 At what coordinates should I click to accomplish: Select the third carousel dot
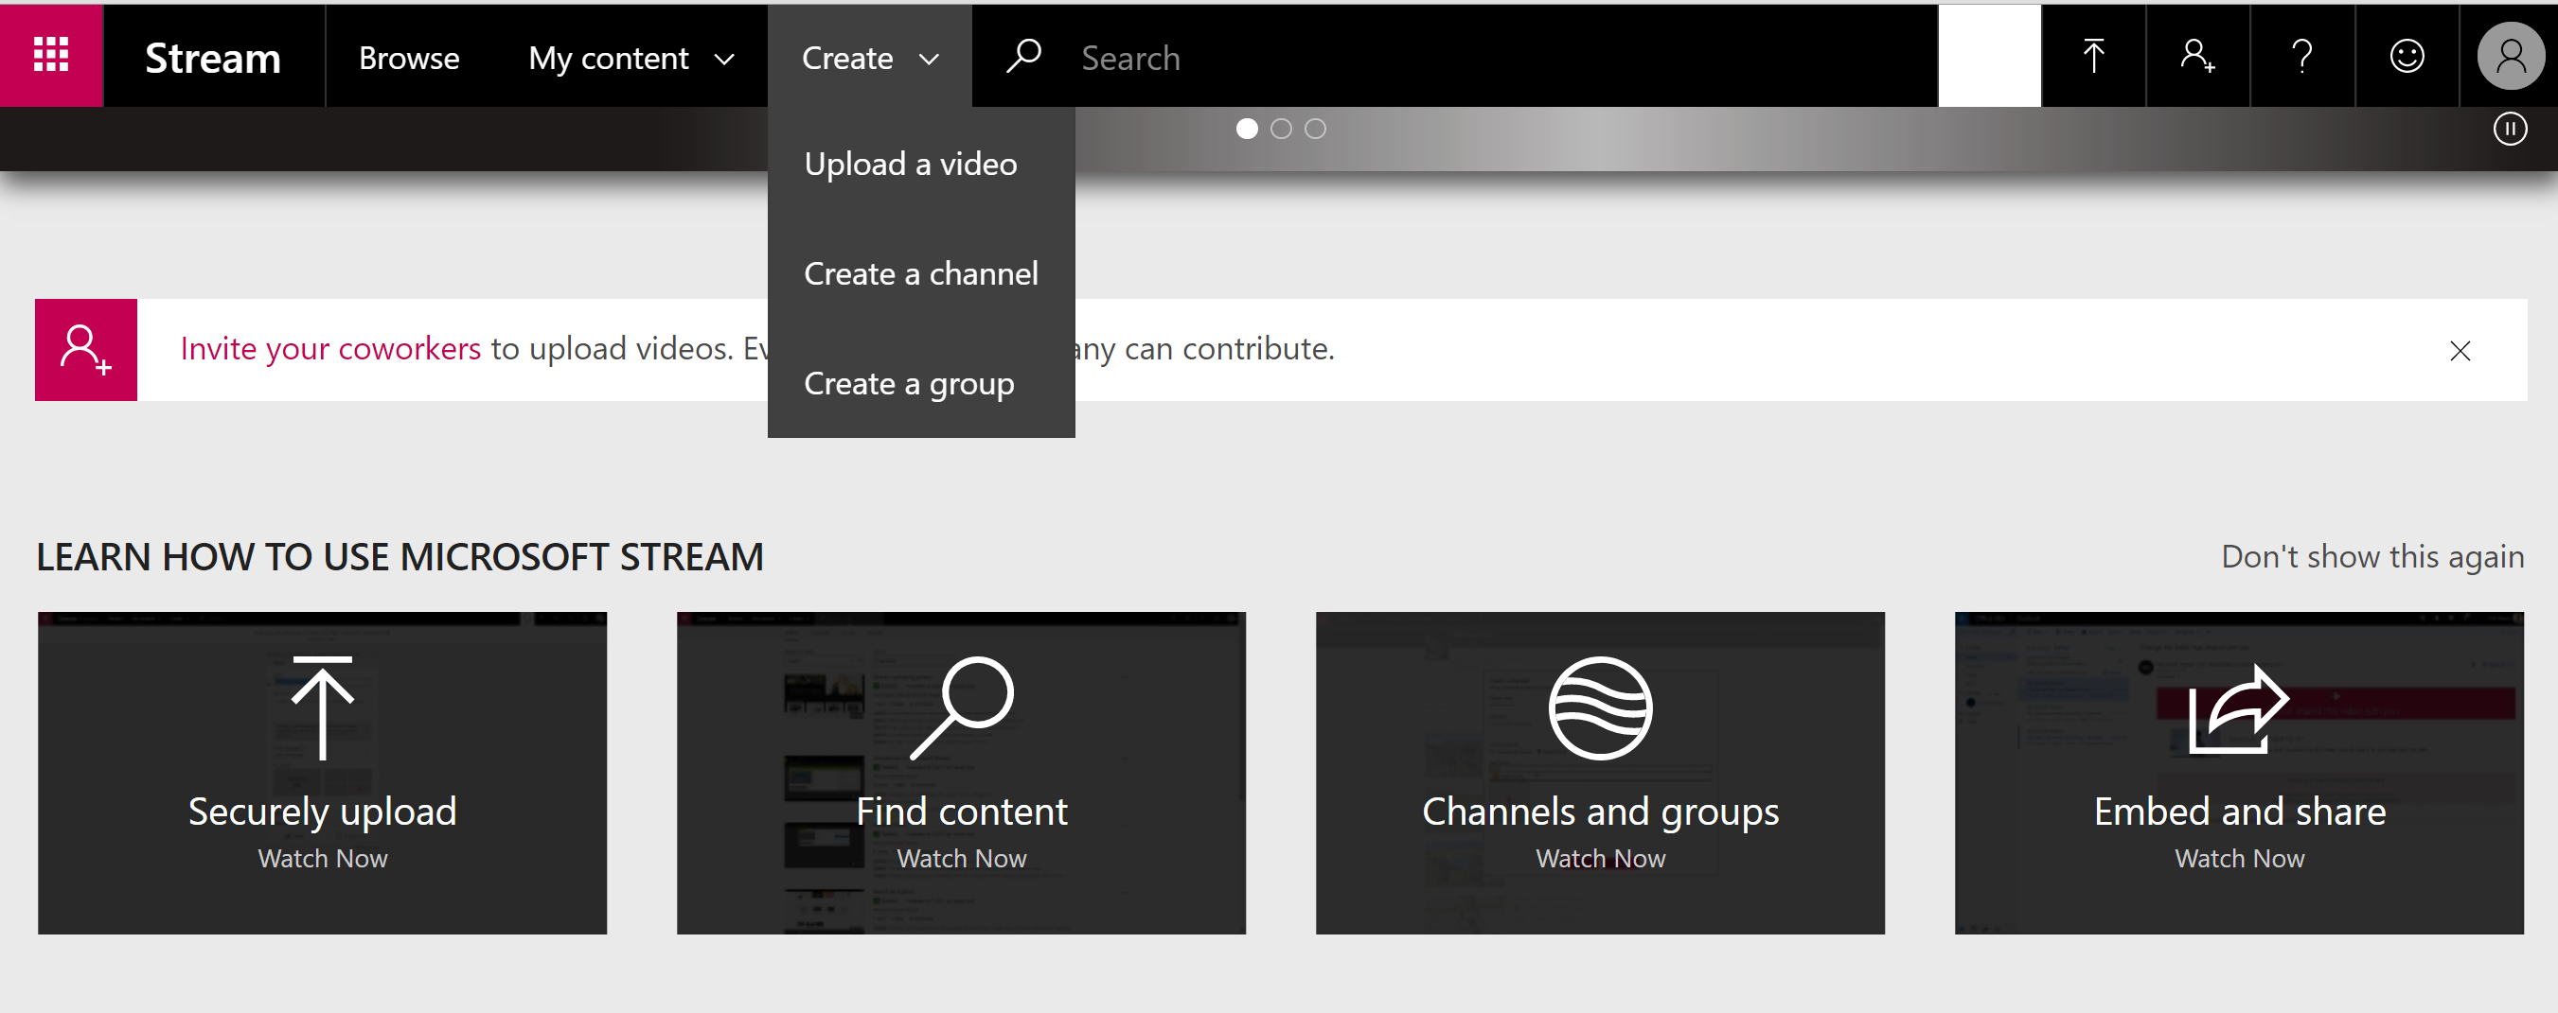1315,129
